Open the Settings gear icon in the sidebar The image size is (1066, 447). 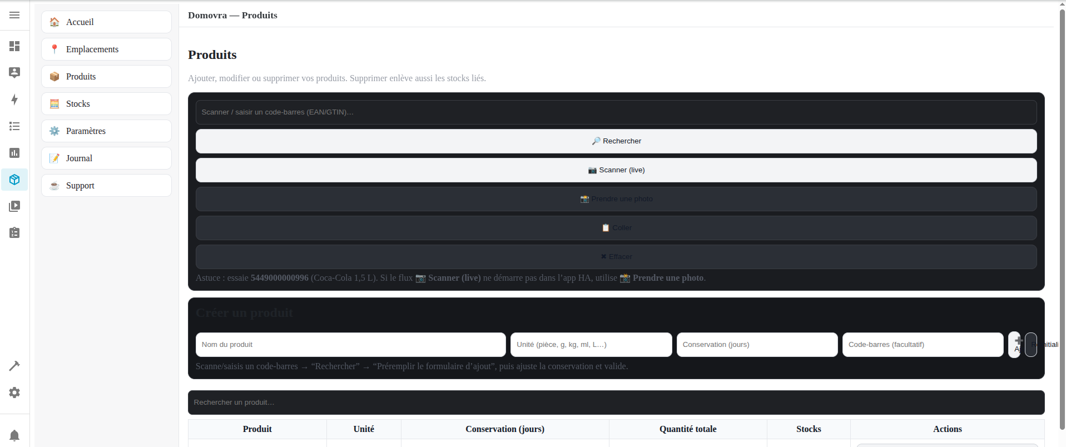[x=14, y=393]
